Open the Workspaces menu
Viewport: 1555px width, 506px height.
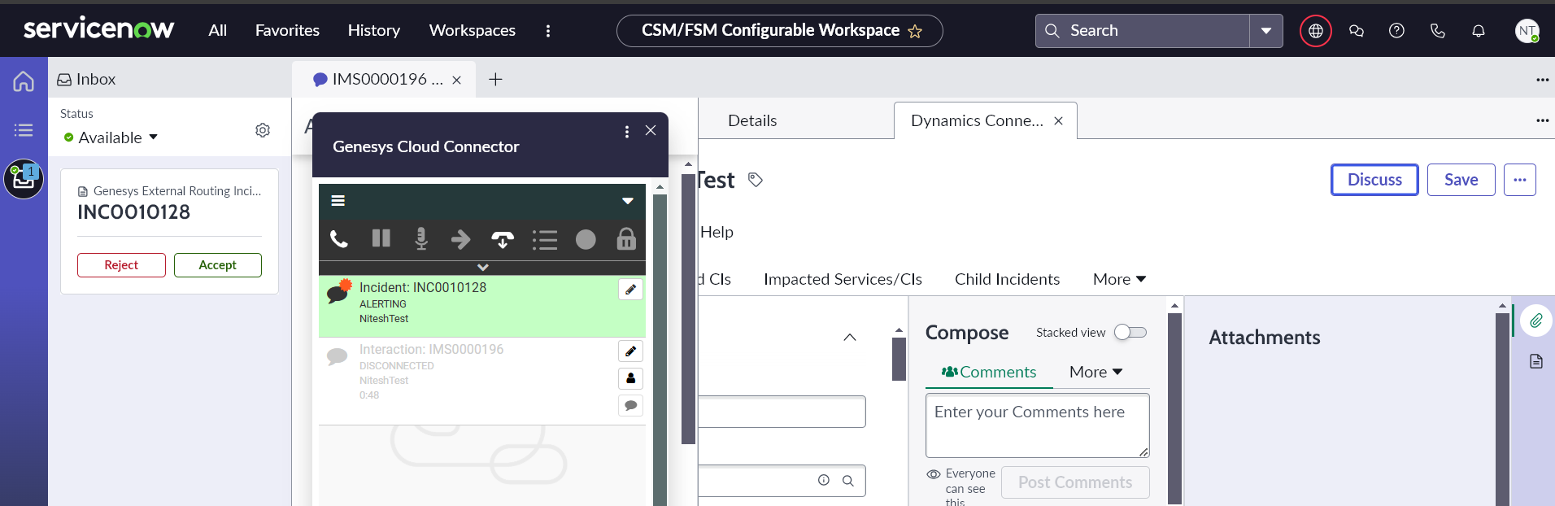coord(473,31)
